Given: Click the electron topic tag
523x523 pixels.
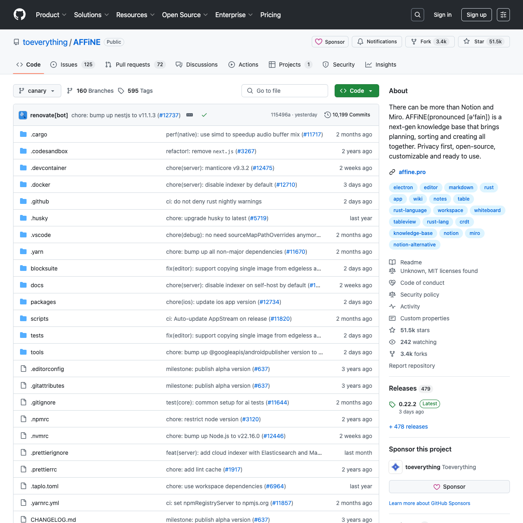Looking at the screenshot, I should (403, 188).
